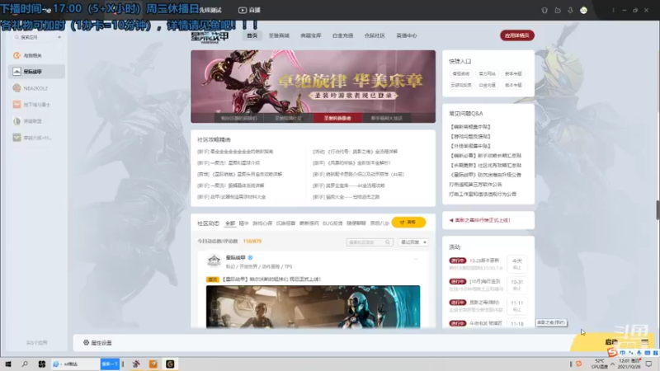This screenshot has height=371, width=660.
Task: Click the shield icon in the title bar
Action: (x=544, y=10)
